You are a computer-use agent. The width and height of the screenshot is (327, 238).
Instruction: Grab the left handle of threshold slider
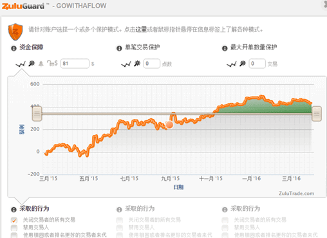37,114
